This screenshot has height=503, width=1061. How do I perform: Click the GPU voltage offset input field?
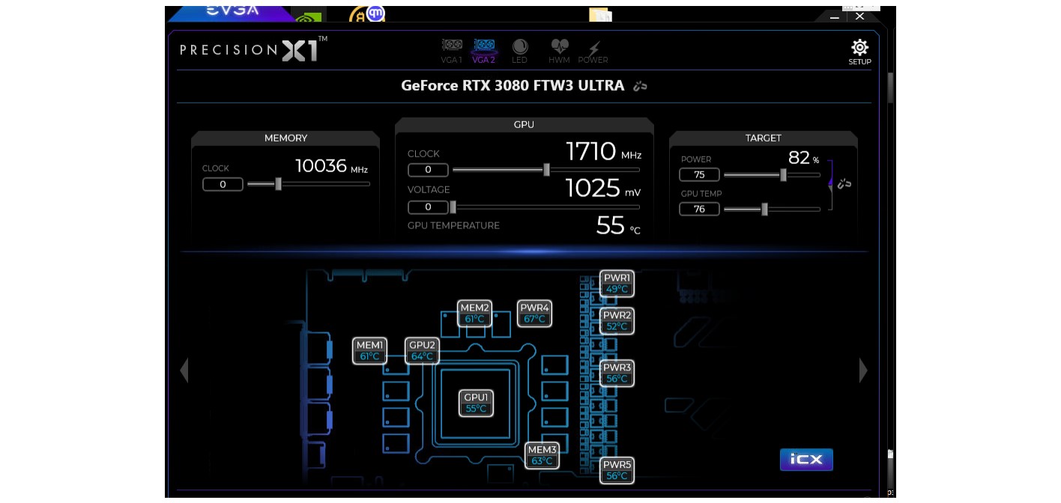coord(428,207)
